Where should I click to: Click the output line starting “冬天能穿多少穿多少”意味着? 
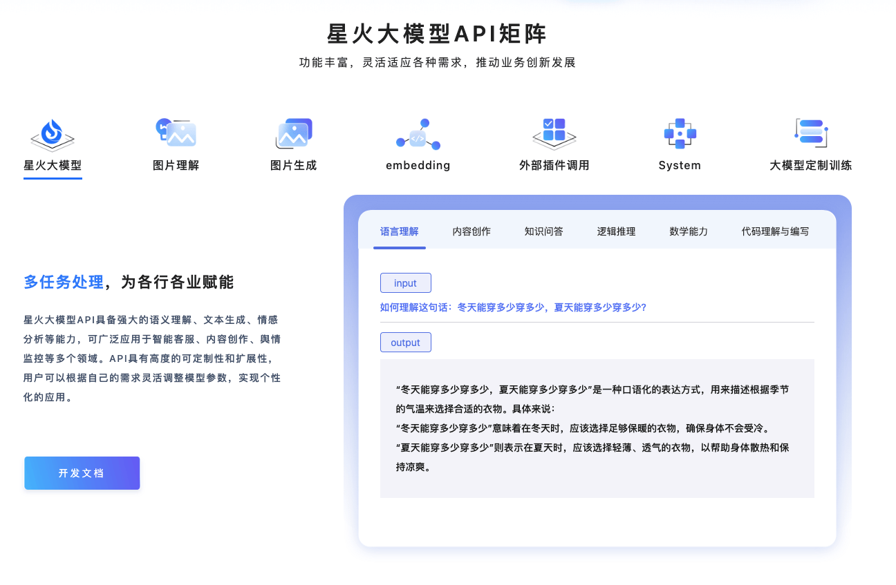point(582,428)
